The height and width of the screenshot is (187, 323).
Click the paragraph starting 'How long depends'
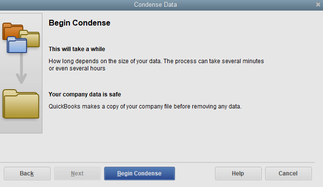[156, 65]
